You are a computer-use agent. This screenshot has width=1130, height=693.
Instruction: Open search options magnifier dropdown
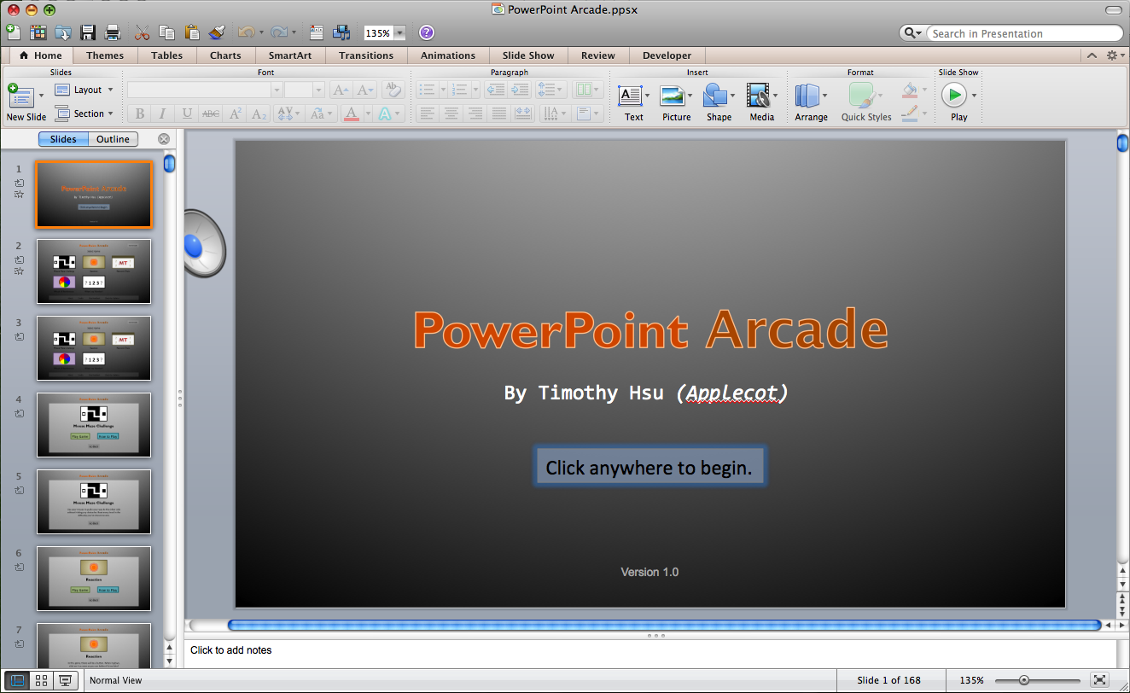pos(913,33)
